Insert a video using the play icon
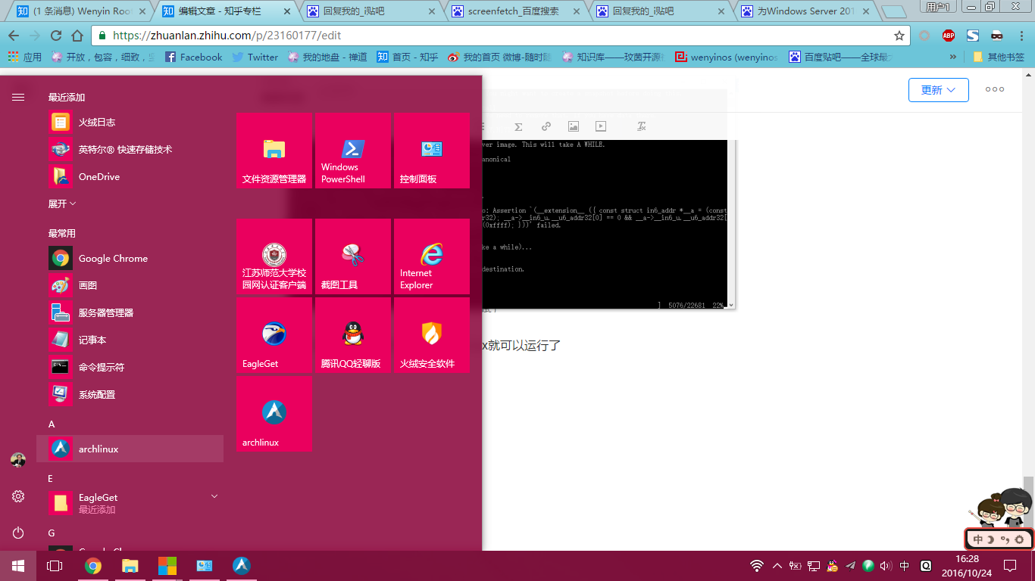This screenshot has width=1035, height=581. point(601,126)
